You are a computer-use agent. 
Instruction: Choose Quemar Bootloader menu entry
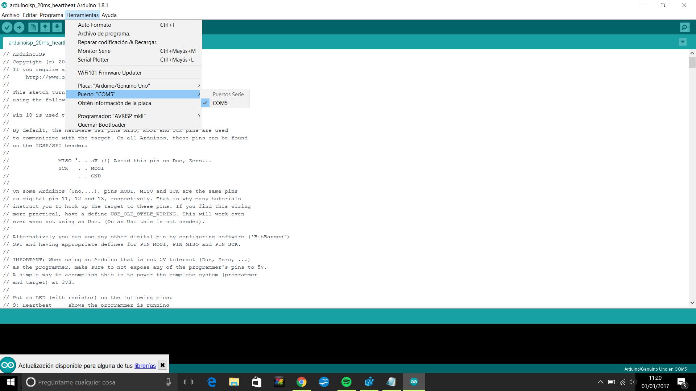(x=102, y=125)
